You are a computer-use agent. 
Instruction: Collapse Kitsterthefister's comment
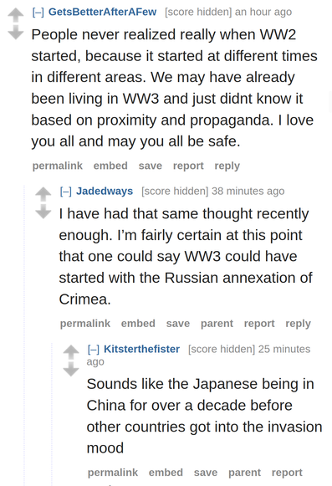point(94,349)
